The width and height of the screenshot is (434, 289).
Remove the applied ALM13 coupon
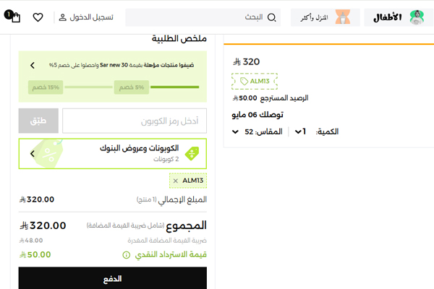(176, 181)
